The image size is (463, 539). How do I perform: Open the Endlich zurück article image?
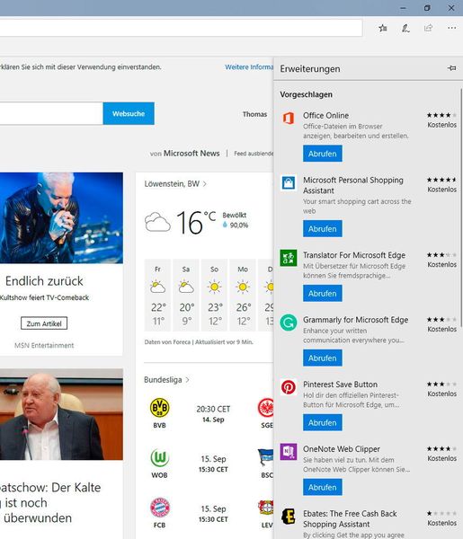[61, 218]
